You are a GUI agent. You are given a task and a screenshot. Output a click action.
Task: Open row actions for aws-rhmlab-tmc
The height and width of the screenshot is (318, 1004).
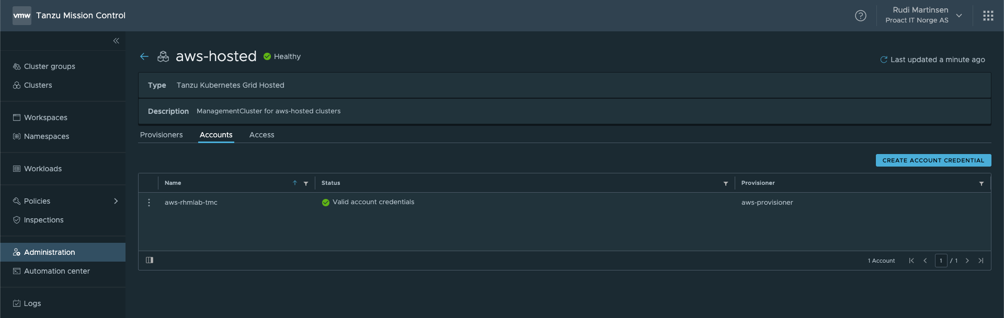click(x=149, y=203)
